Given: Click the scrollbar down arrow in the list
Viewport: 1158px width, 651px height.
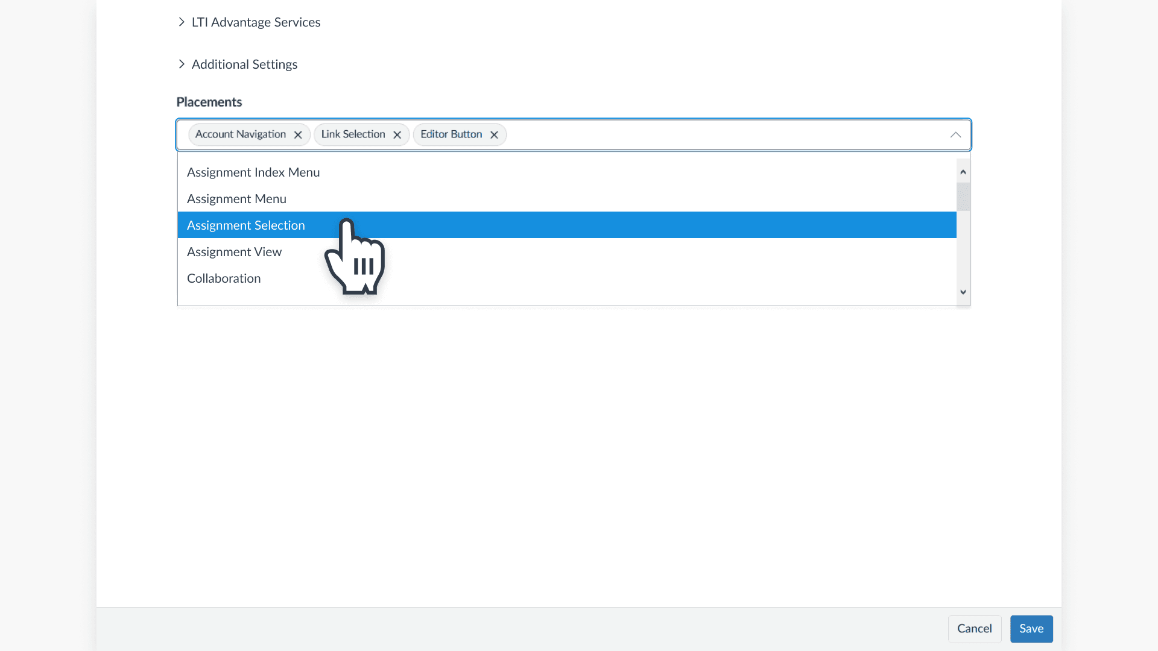Looking at the screenshot, I should tap(963, 292).
